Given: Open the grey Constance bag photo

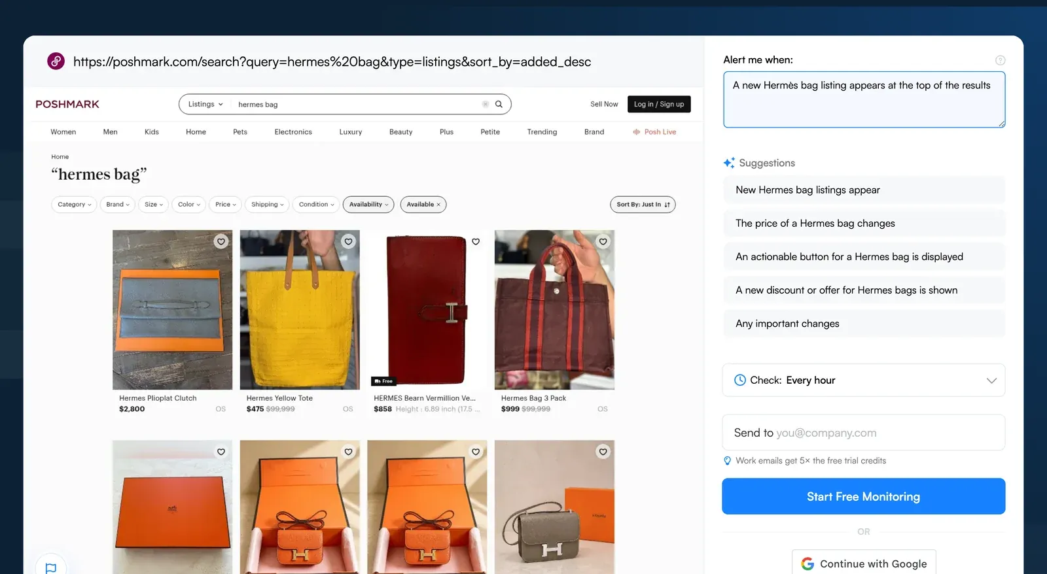Looking at the screenshot, I should [x=554, y=507].
